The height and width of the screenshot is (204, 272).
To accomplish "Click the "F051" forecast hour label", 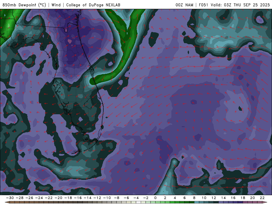I will (x=203, y=5).
